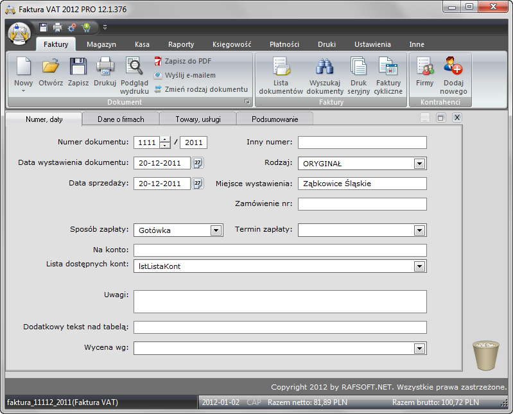The height and width of the screenshot is (414, 513).
Task: Switch to Podsumowanie tab
Action: click(275, 119)
